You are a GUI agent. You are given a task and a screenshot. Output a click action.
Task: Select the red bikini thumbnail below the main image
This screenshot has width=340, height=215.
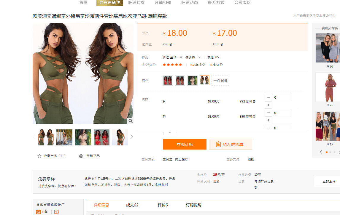click(x=101, y=137)
